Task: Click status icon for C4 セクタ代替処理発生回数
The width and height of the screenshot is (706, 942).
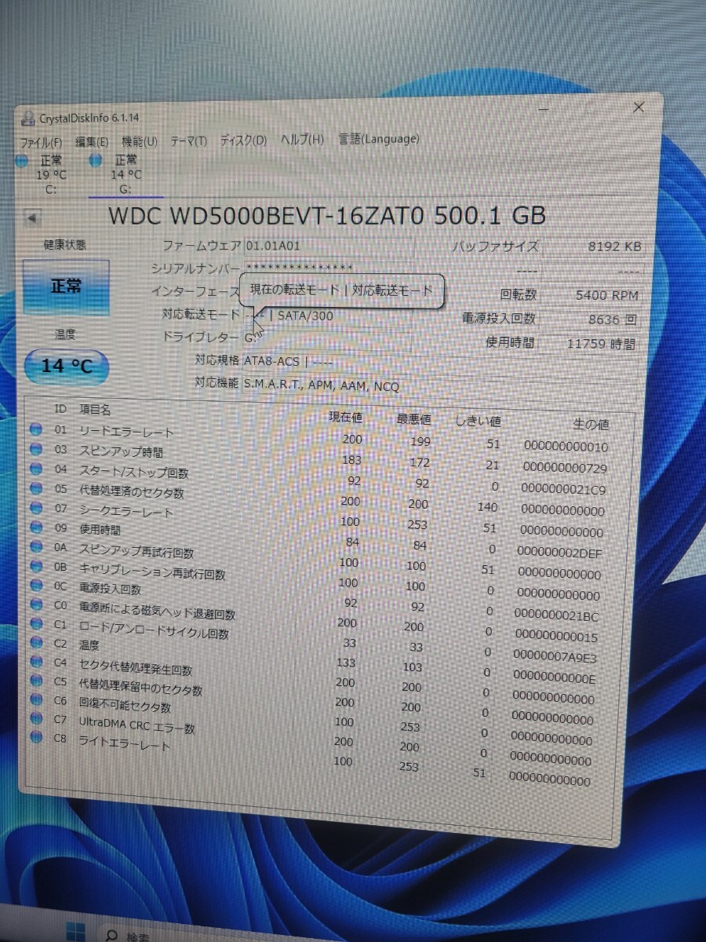Action: (35, 662)
